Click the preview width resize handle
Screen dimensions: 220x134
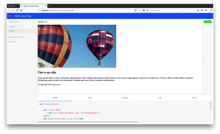click(x=203, y=59)
